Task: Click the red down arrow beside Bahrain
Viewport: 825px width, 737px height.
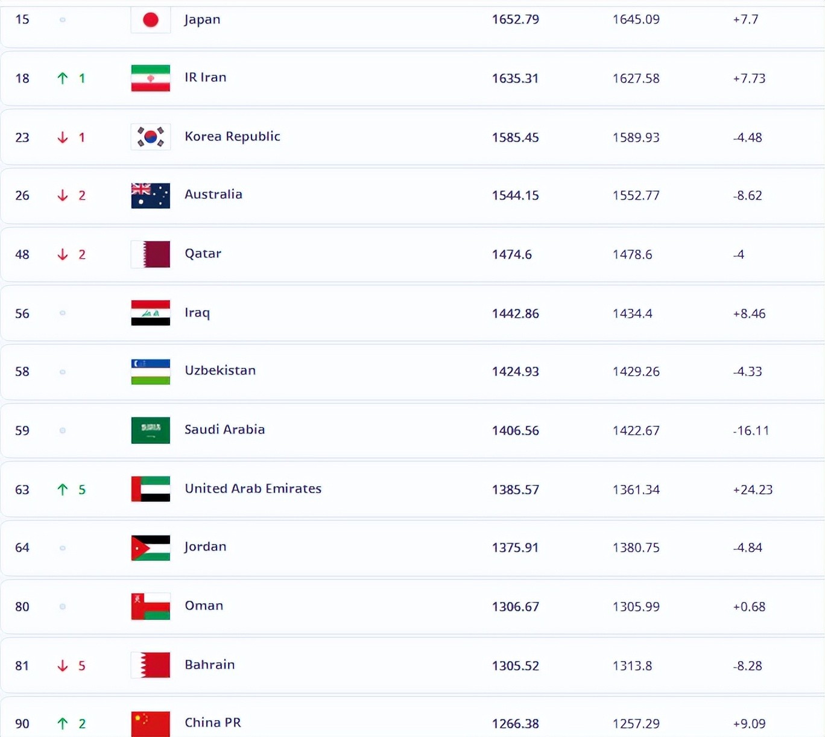Action: tap(63, 666)
